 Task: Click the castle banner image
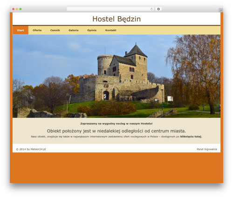(x=116, y=76)
